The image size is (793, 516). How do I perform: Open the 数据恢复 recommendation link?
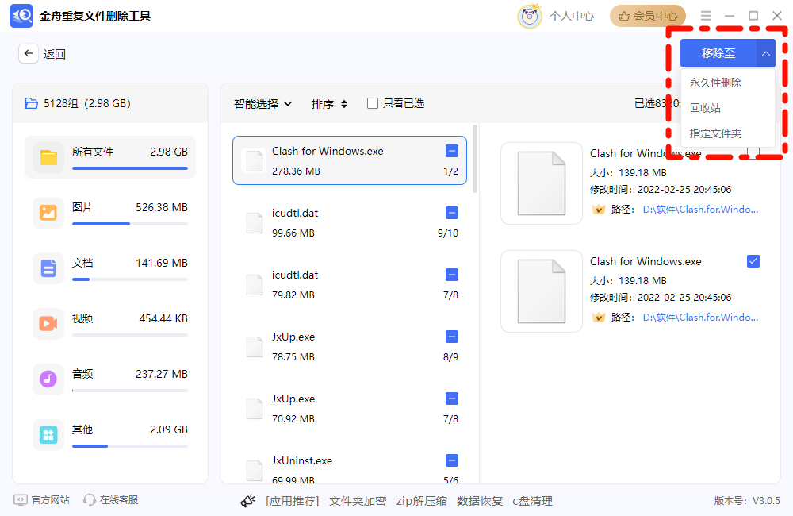(480, 501)
